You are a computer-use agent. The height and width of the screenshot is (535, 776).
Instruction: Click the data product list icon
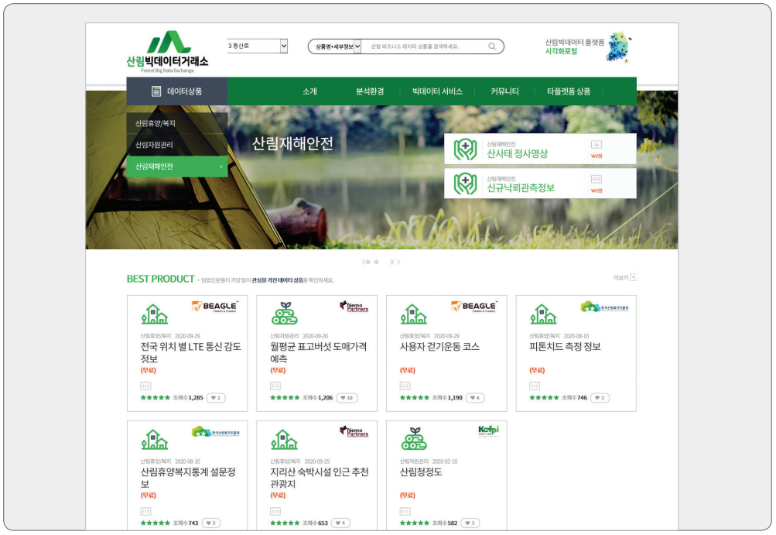coord(156,91)
